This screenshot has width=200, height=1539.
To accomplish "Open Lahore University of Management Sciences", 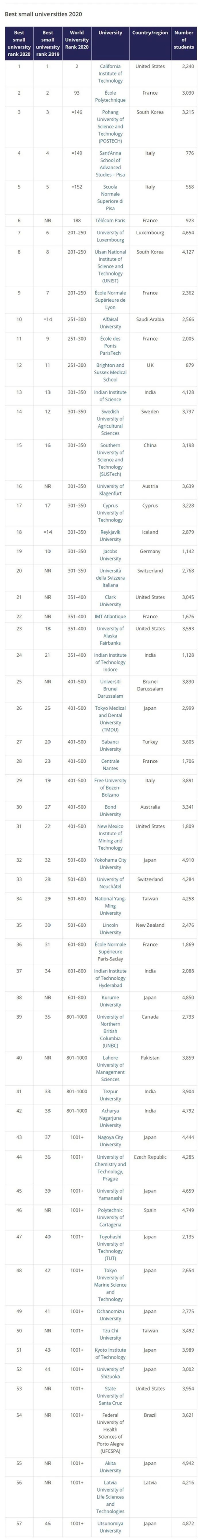I will point(110,1072).
